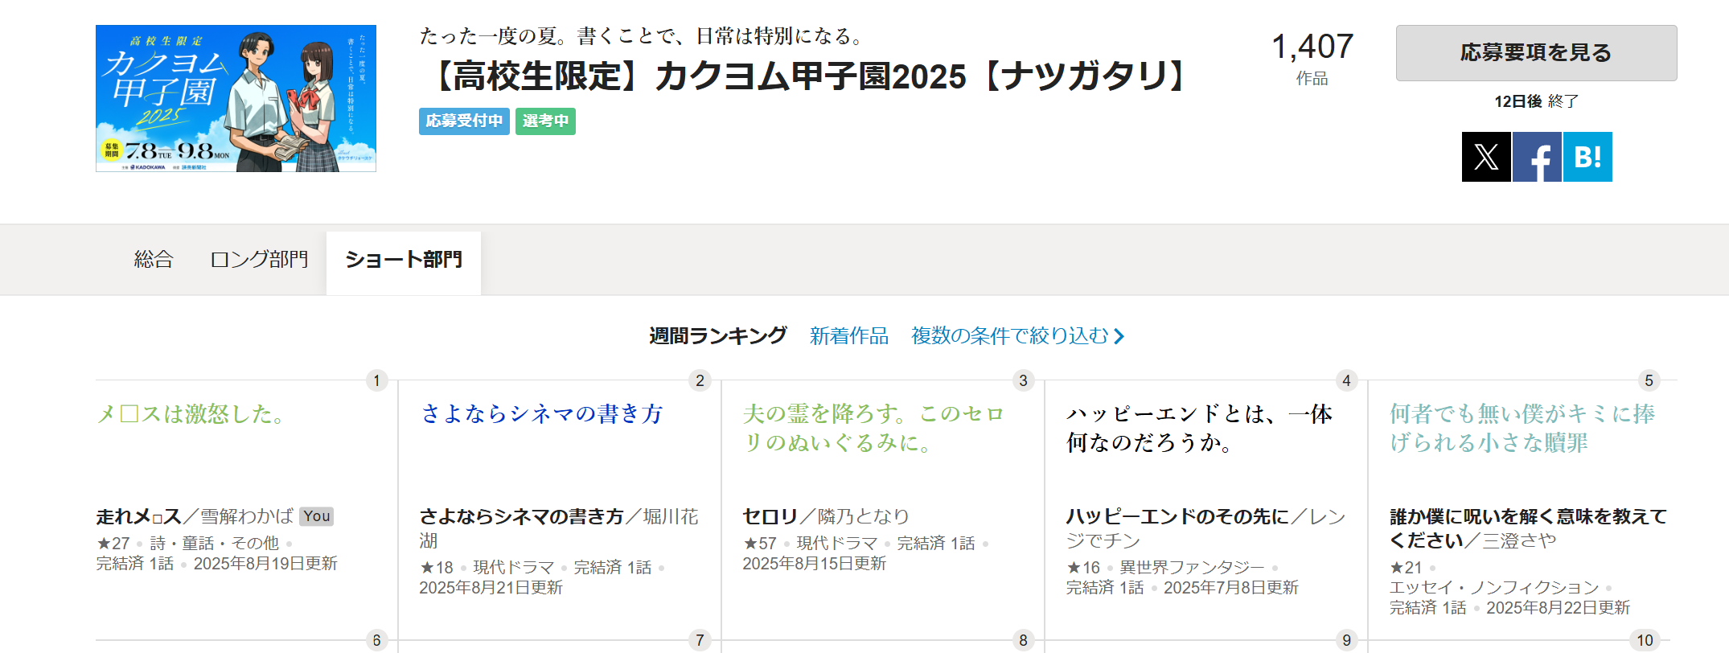Click the Facebook share icon
Screen dimensions: 1729x653
click(x=1536, y=157)
